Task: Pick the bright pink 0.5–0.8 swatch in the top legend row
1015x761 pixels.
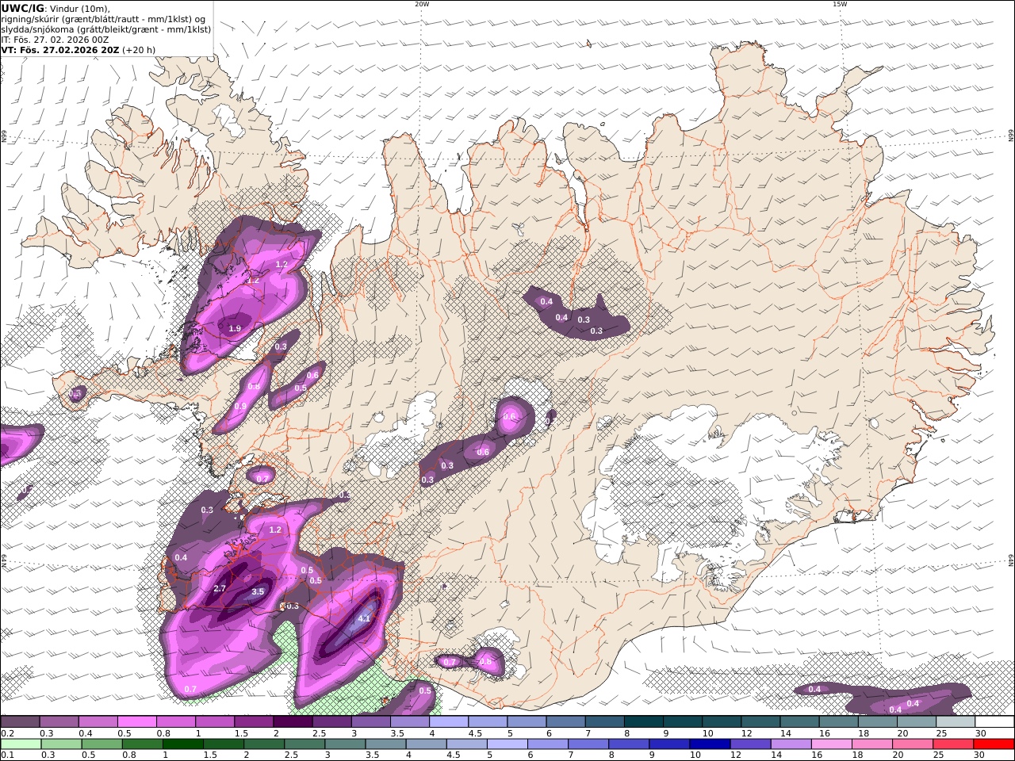Action: pos(136,721)
